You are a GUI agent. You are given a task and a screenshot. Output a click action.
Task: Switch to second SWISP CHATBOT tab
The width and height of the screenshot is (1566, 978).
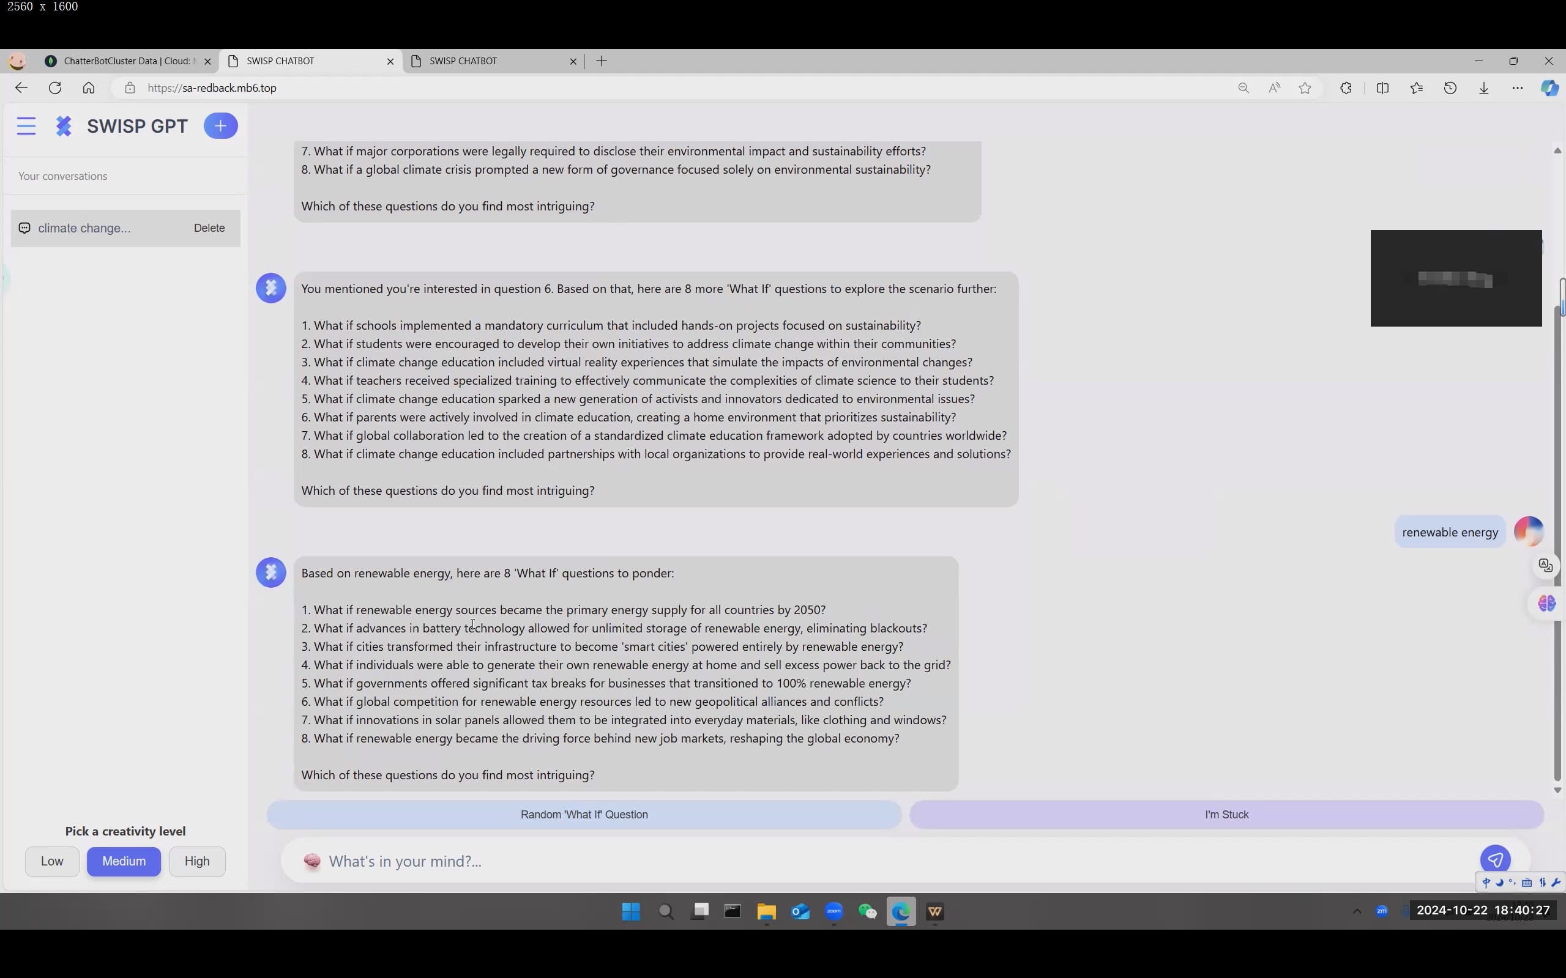click(492, 61)
